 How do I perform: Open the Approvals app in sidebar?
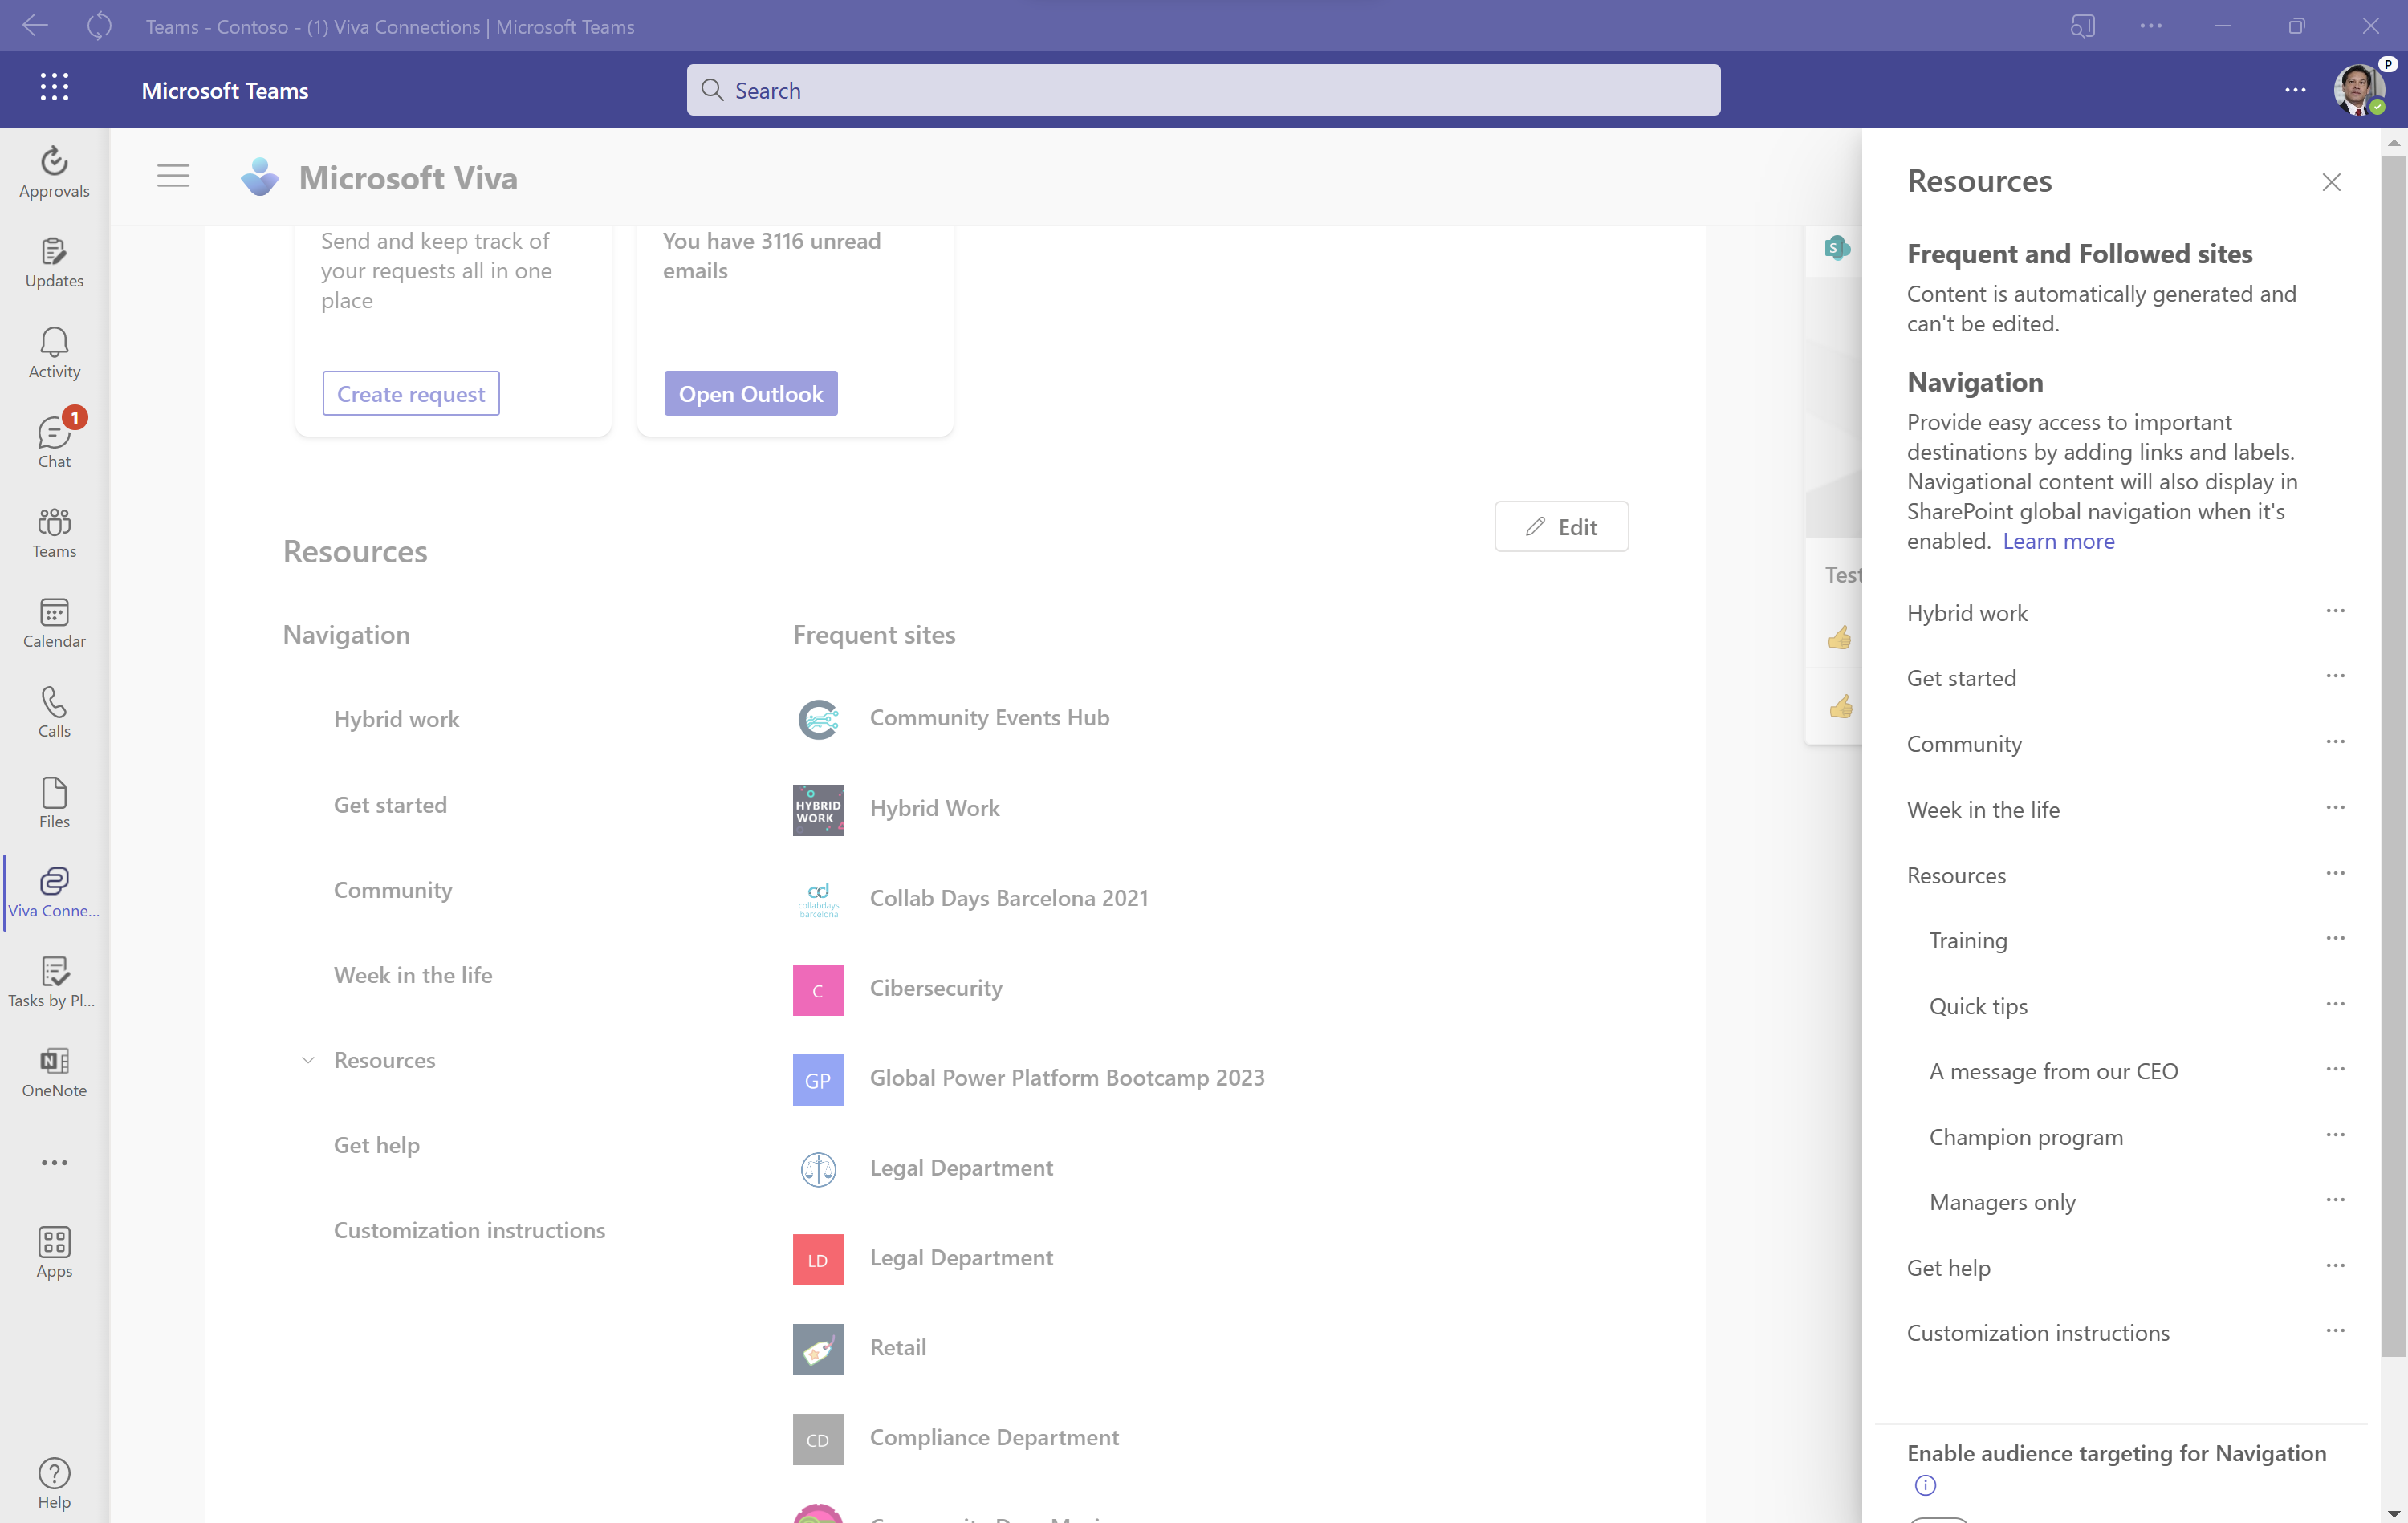click(x=54, y=172)
